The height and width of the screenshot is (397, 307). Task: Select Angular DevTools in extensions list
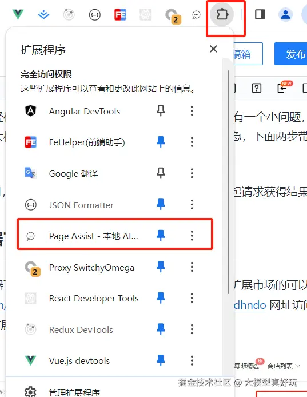tap(84, 111)
